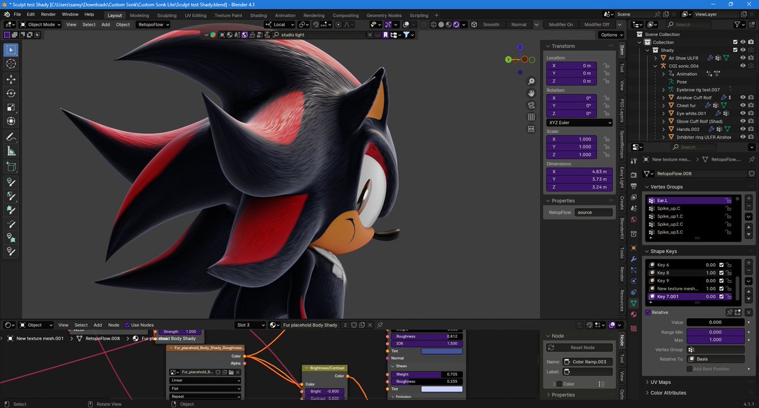Hide Hands.002 in viewport
The width and height of the screenshot is (759, 408).
click(x=743, y=129)
